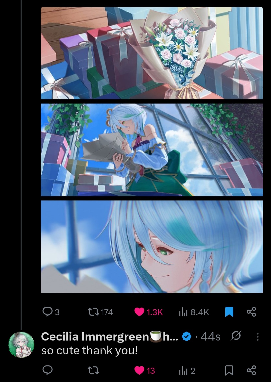View analytics showing 8.4K views
This screenshot has width=271, height=382.
[x=194, y=312]
